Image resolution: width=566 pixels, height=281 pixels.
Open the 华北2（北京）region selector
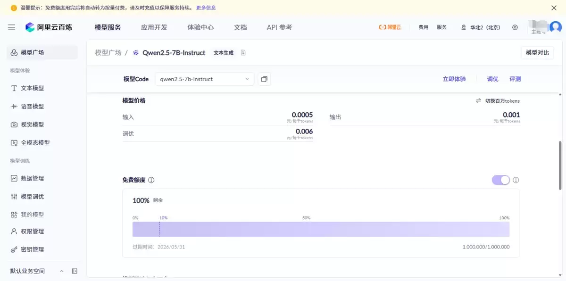pos(481,27)
